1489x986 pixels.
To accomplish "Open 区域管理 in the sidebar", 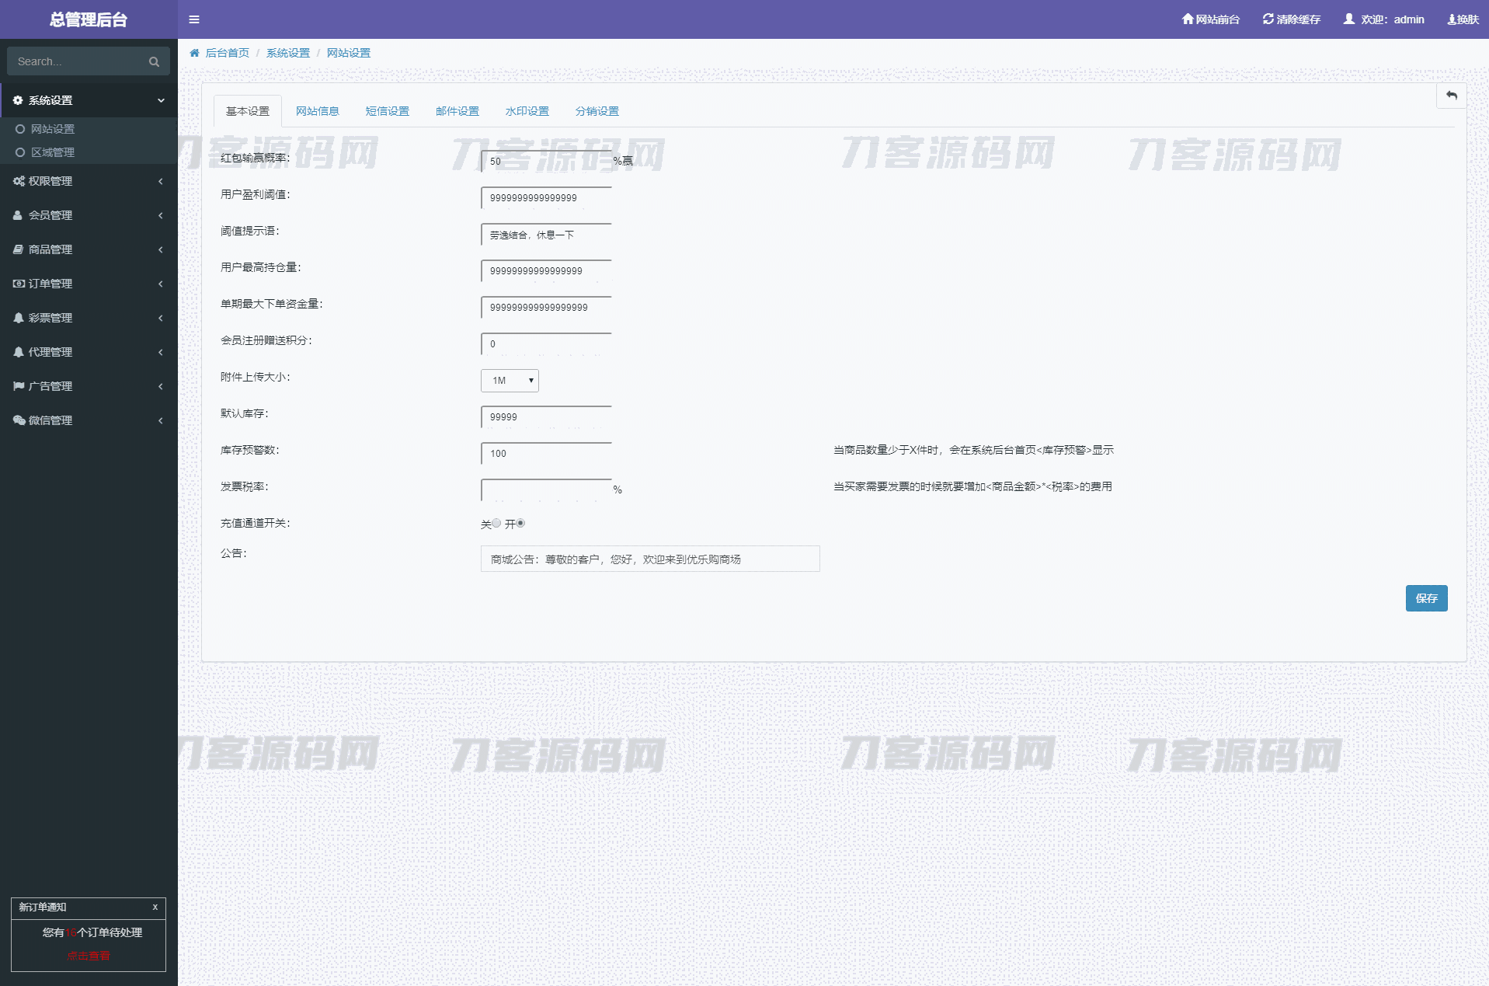I will 53,152.
